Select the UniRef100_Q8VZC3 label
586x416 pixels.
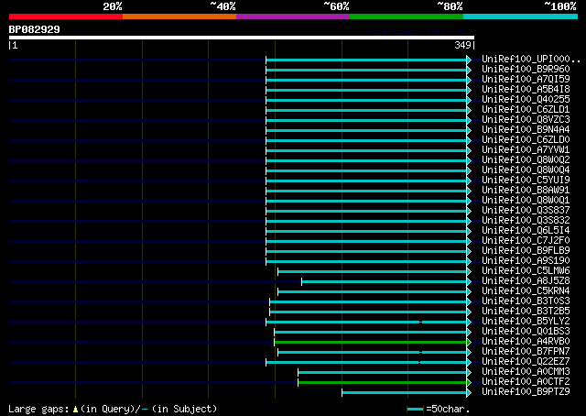pyautogui.click(x=526, y=120)
